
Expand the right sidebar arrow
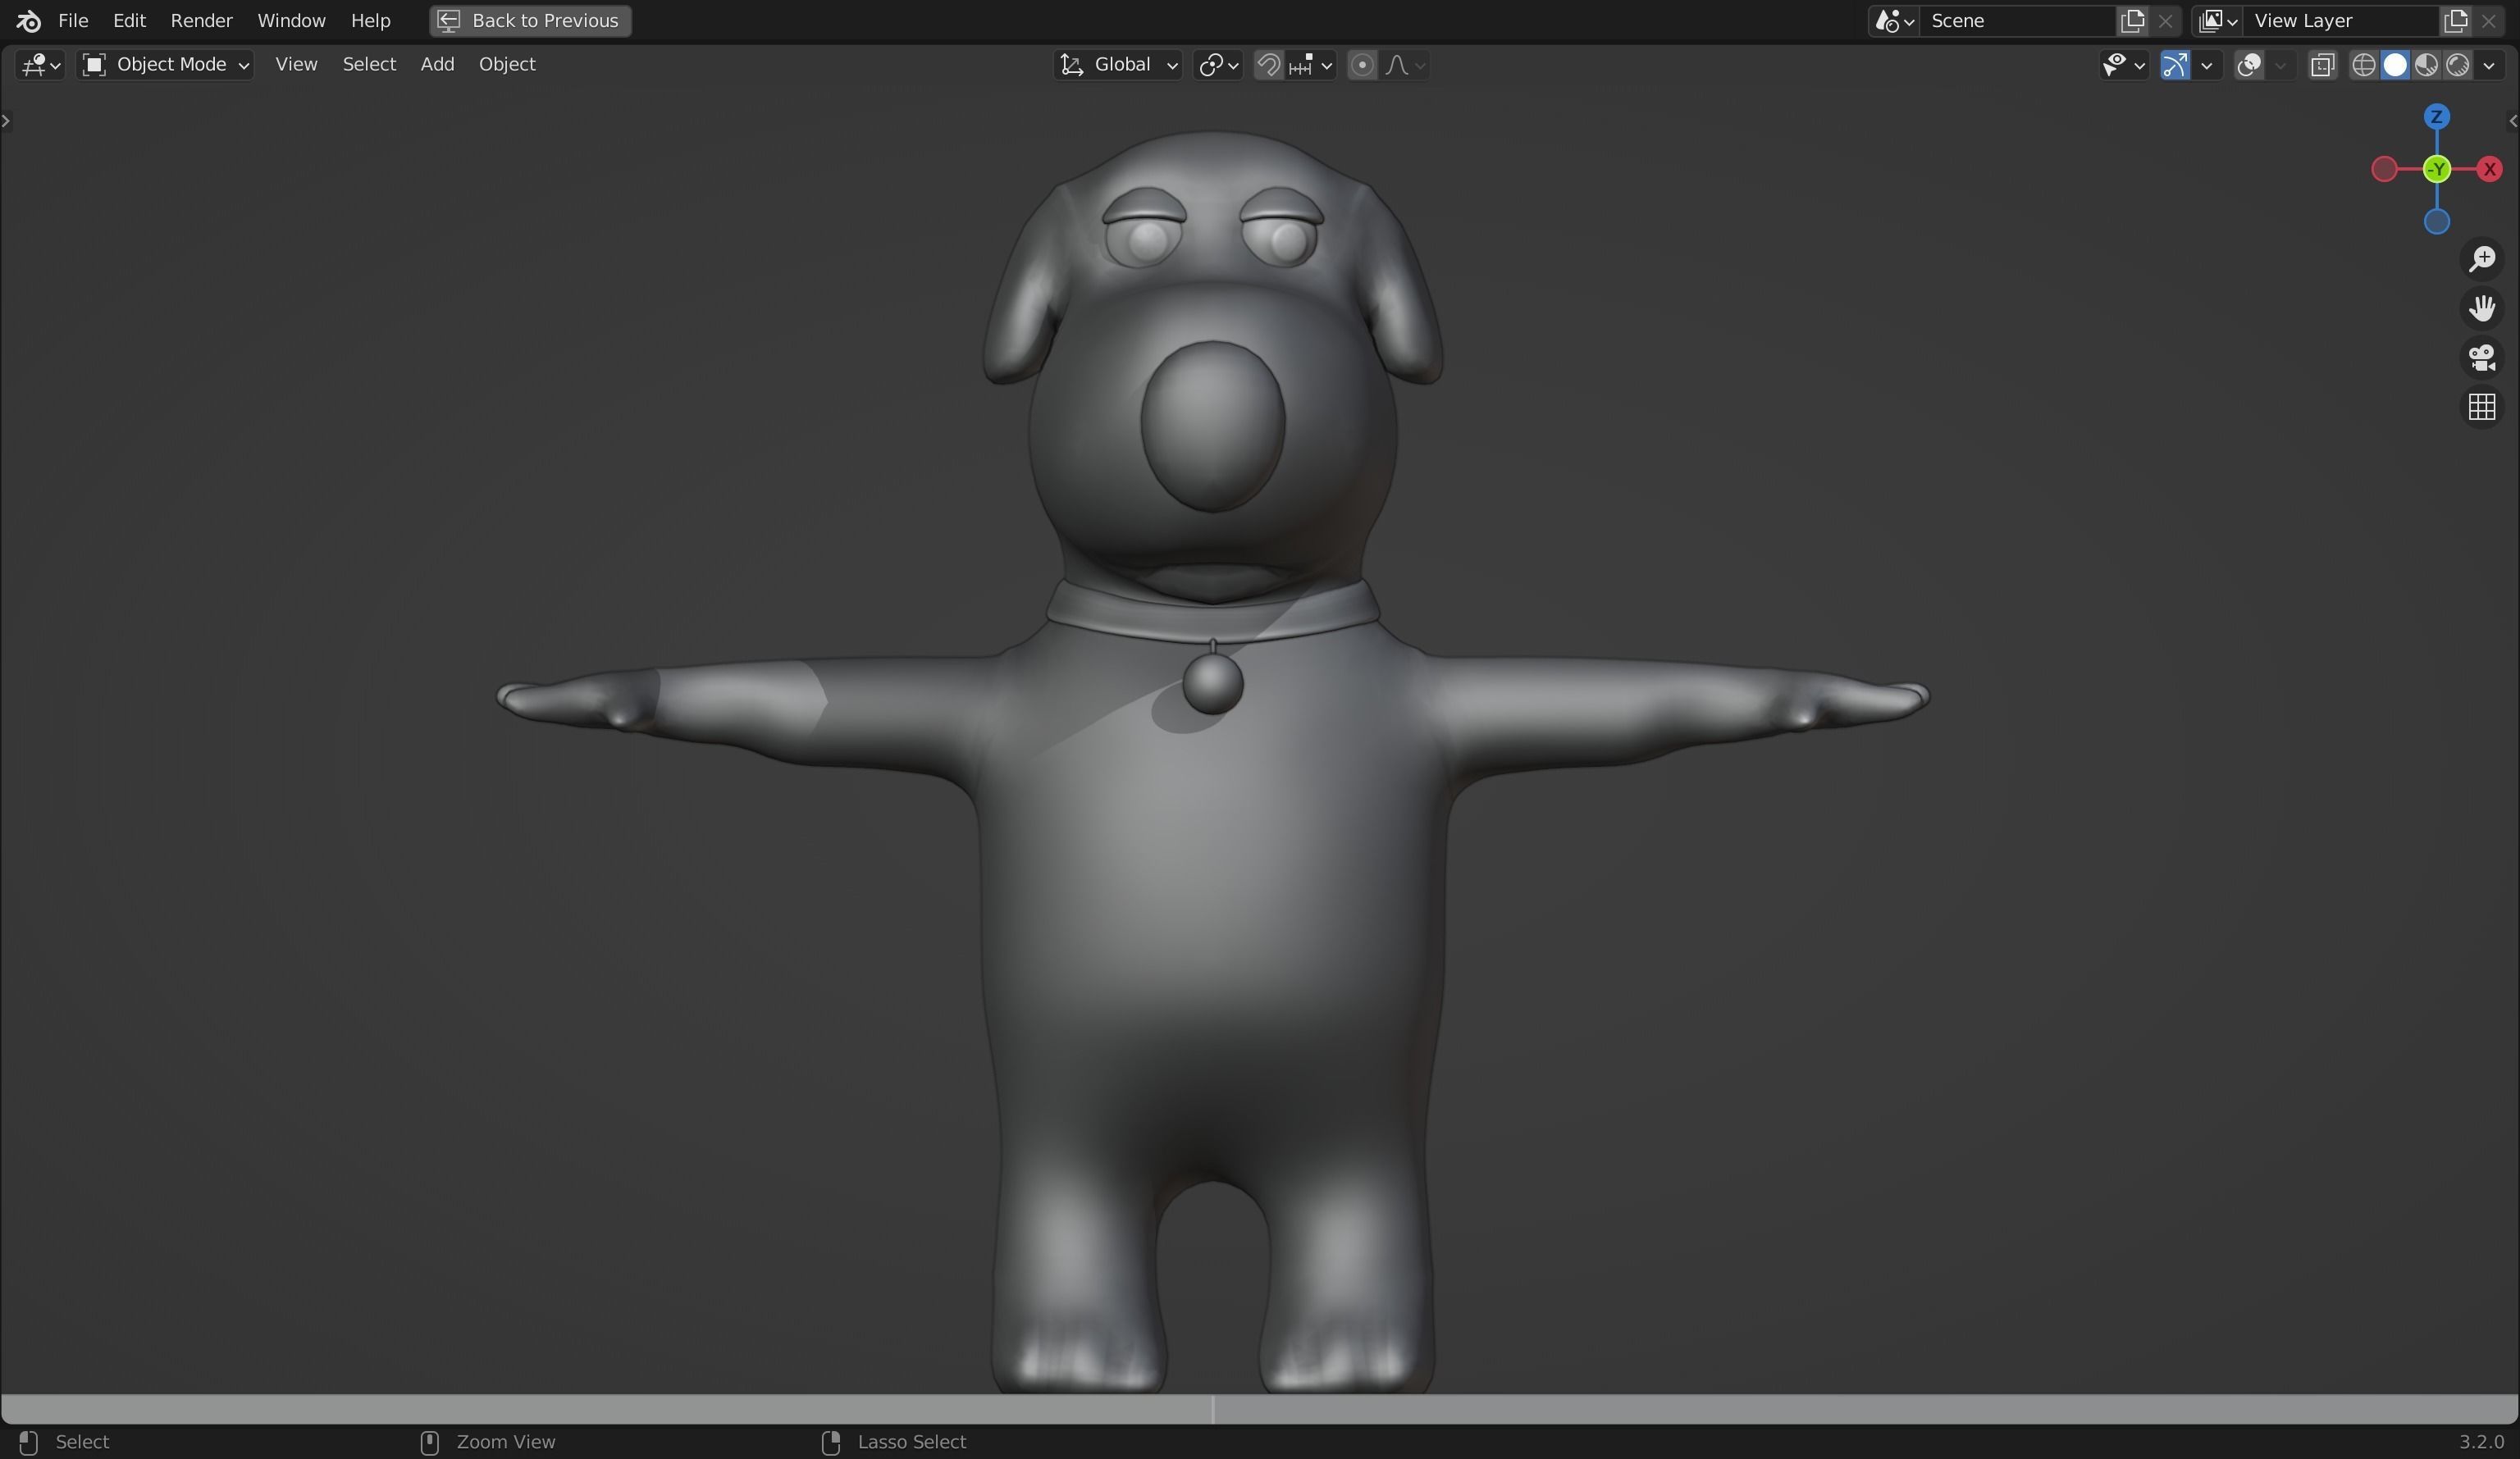click(2513, 121)
